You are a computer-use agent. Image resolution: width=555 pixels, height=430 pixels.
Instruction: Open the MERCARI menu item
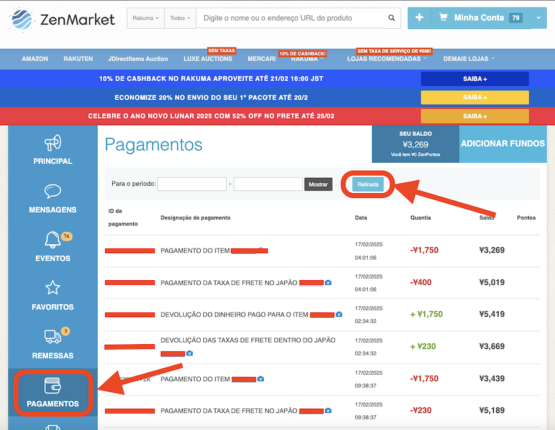[x=261, y=59]
